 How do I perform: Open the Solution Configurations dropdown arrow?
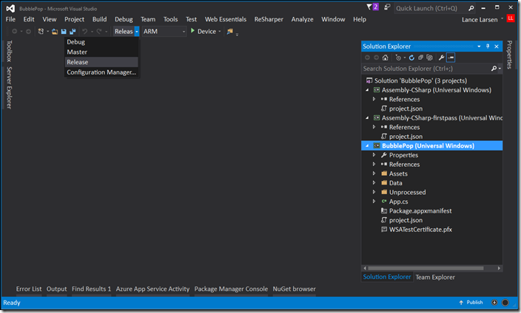click(x=137, y=32)
